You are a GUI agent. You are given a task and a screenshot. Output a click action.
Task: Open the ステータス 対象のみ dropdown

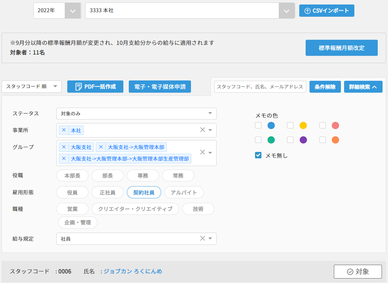pos(136,113)
